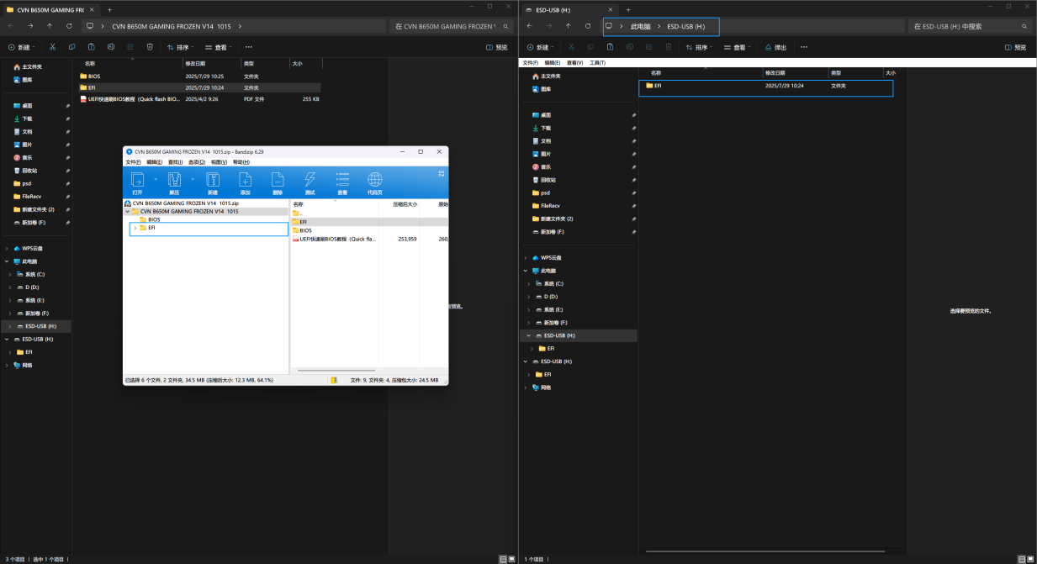Image resolution: width=1037 pixels, height=564 pixels.
Task: Click the horizontal scrollbar in Bandizip file list
Action: [x=336, y=371]
